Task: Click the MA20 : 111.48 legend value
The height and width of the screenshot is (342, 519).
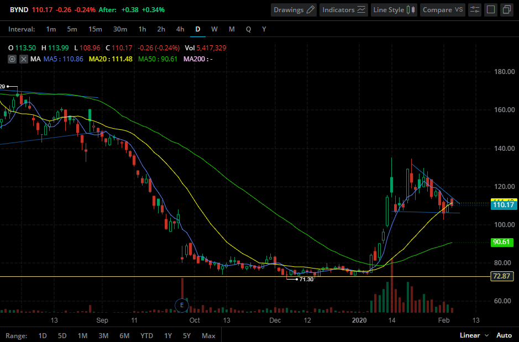Action: (111, 59)
